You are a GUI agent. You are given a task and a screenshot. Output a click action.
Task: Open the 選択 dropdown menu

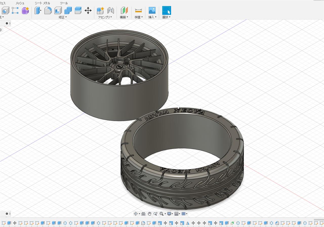166,17
